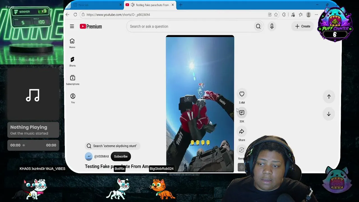Click the music note icon in overlay
Screen dimensions: 359x202
click(x=33, y=95)
